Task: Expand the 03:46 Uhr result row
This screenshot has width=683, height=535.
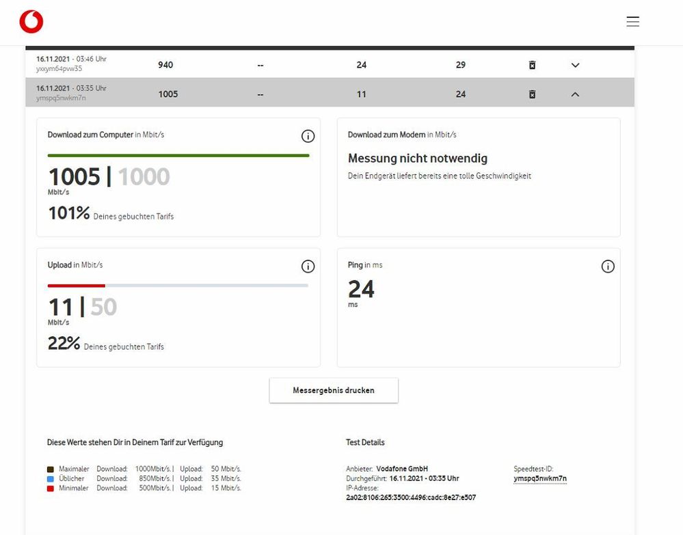Action: click(x=575, y=65)
